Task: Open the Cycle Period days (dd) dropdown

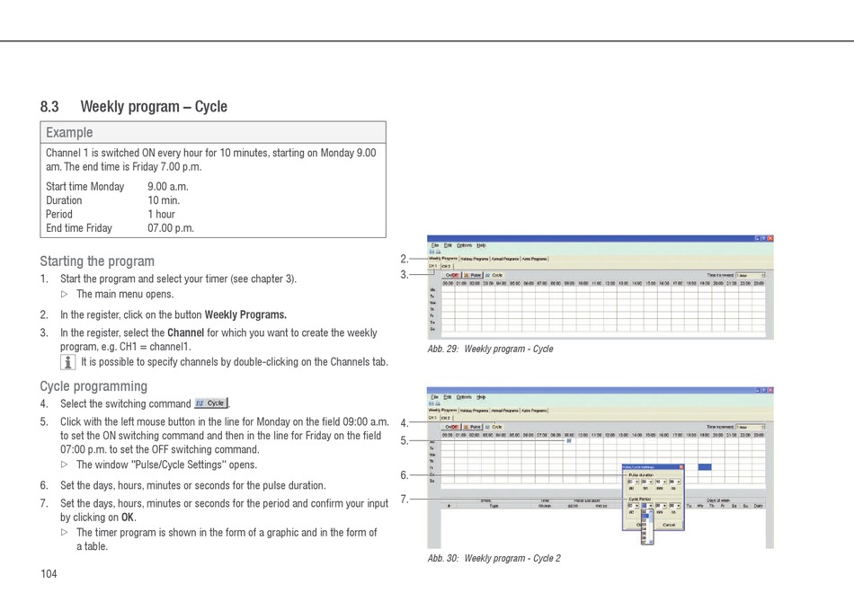Action: pos(634,506)
